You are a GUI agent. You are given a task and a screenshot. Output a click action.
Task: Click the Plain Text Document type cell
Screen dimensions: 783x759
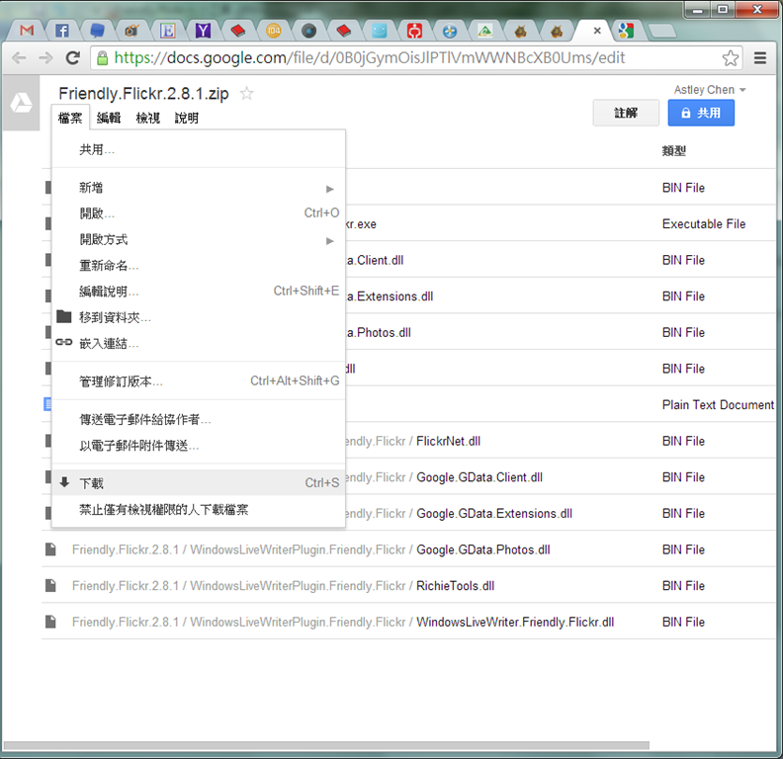pyautogui.click(x=718, y=405)
